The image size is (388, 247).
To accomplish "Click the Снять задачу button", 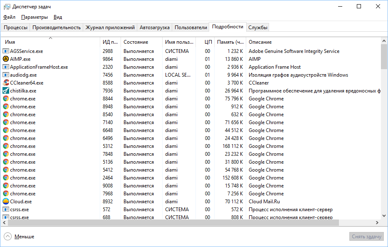I will (x=366, y=237).
